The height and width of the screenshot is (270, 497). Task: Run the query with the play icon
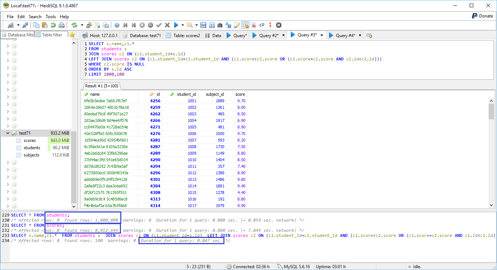pyautogui.click(x=176, y=25)
